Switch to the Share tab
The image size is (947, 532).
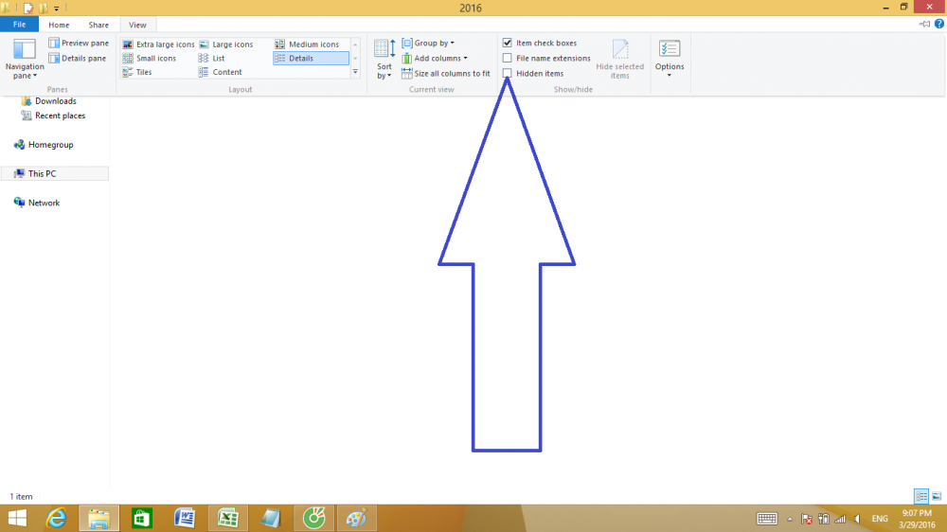point(98,25)
